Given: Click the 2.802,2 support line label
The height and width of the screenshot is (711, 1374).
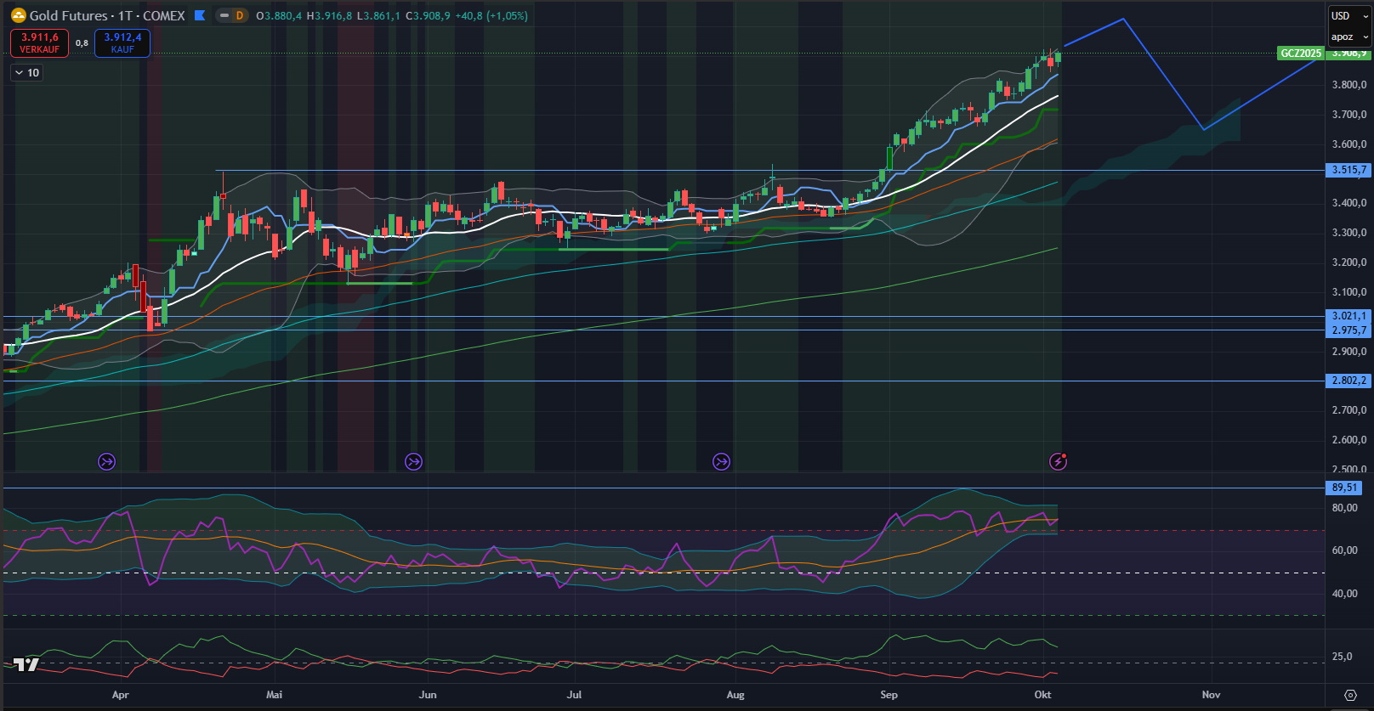Looking at the screenshot, I should click(1348, 381).
